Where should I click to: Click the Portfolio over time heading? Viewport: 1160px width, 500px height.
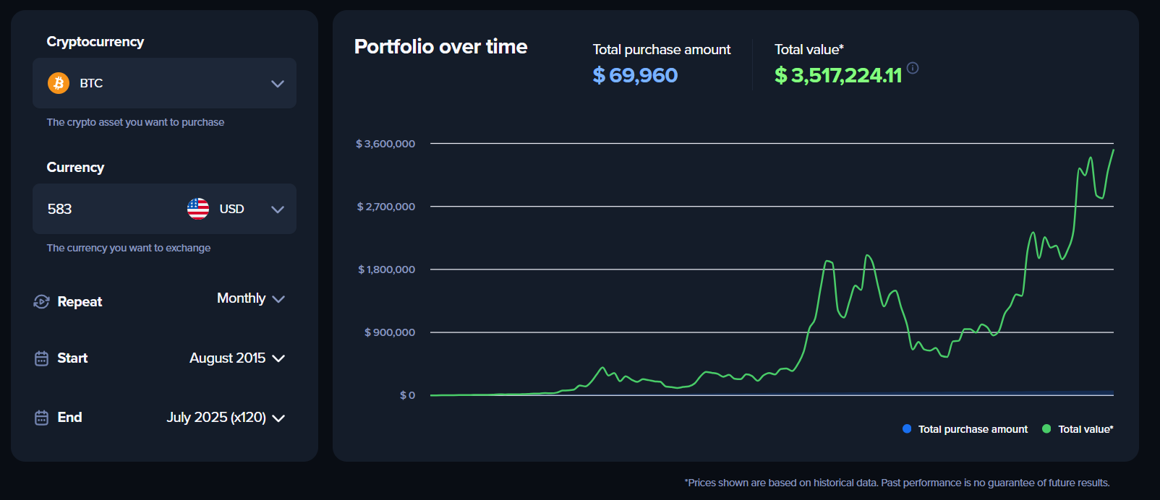click(440, 47)
